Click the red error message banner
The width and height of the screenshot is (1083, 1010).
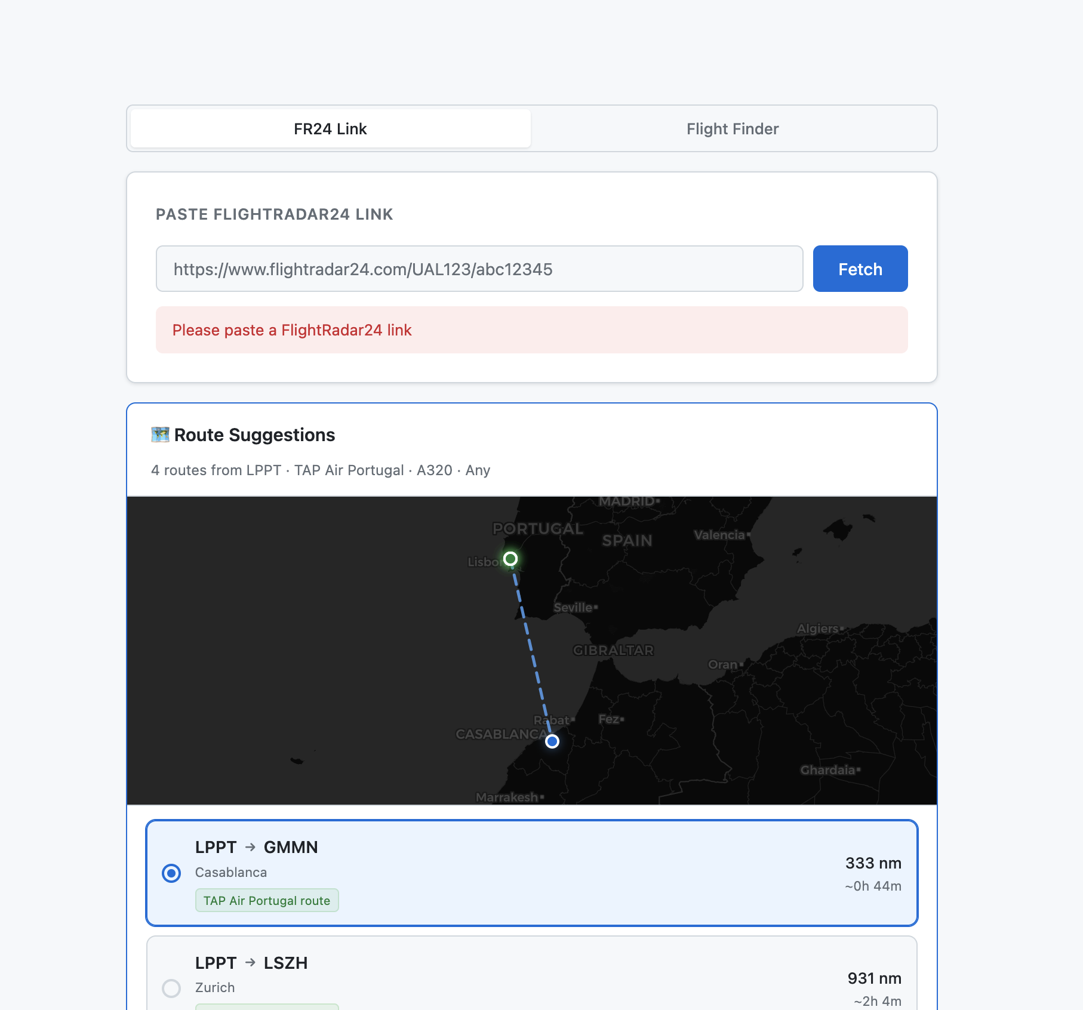(x=531, y=330)
